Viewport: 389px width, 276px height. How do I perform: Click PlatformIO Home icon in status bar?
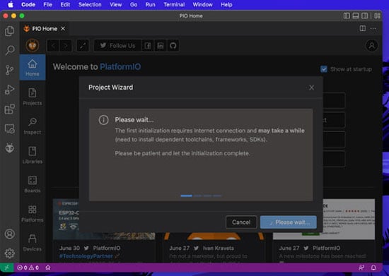click(x=48, y=268)
